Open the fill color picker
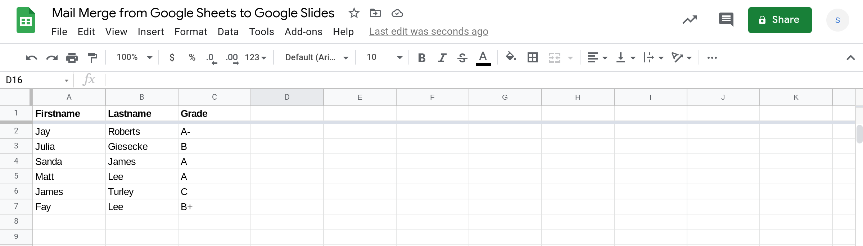The image size is (863, 246). [511, 57]
